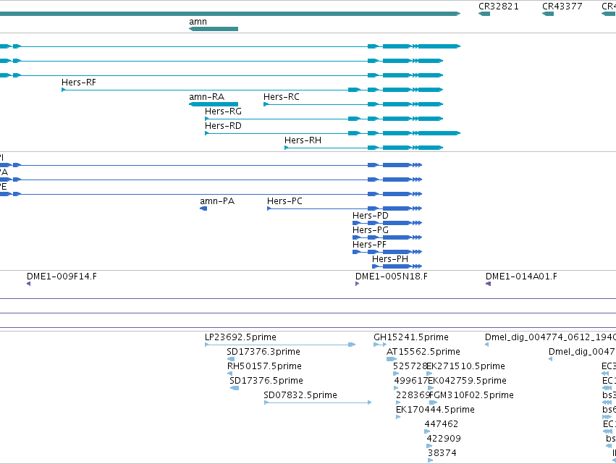Select the Hers-PH coding sequence
The image size is (616, 464).
[x=397, y=266]
